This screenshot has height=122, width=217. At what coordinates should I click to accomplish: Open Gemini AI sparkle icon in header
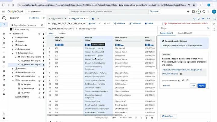(188, 12)
